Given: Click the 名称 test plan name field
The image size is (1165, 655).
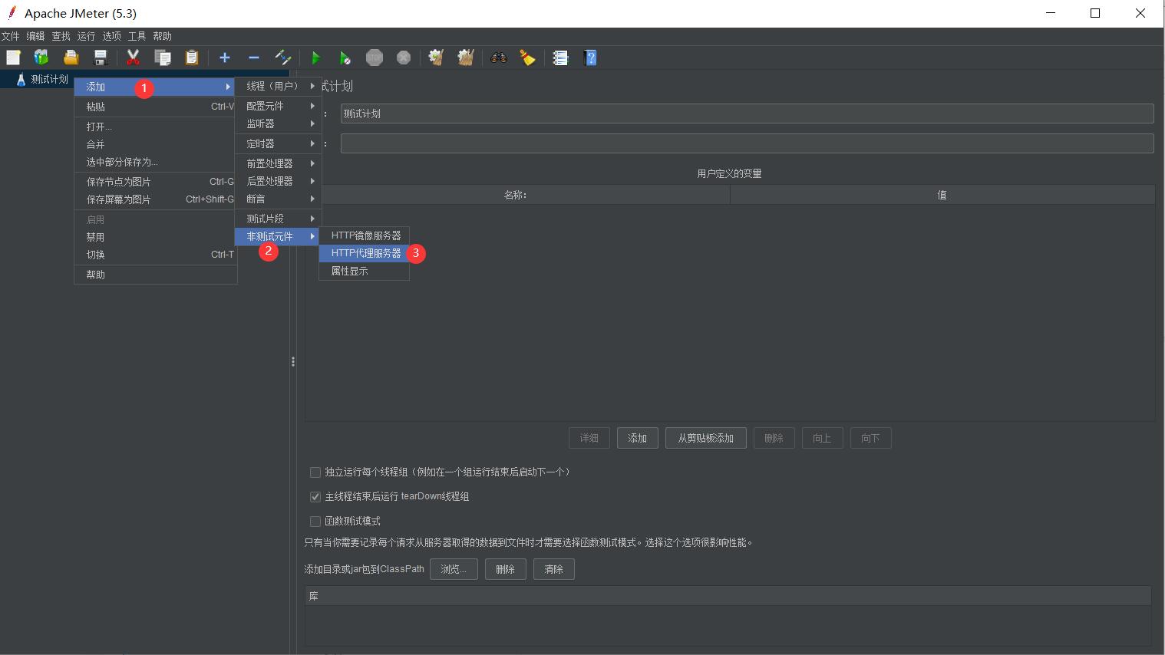Looking at the screenshot, I should [747, 114].
